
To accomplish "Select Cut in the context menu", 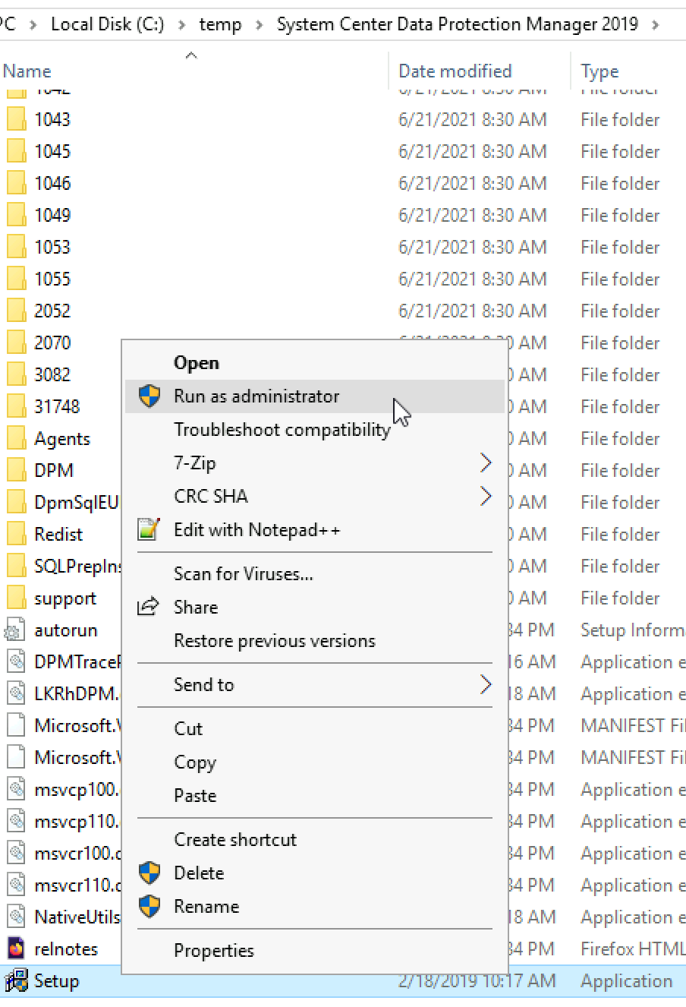I will 188,729.
